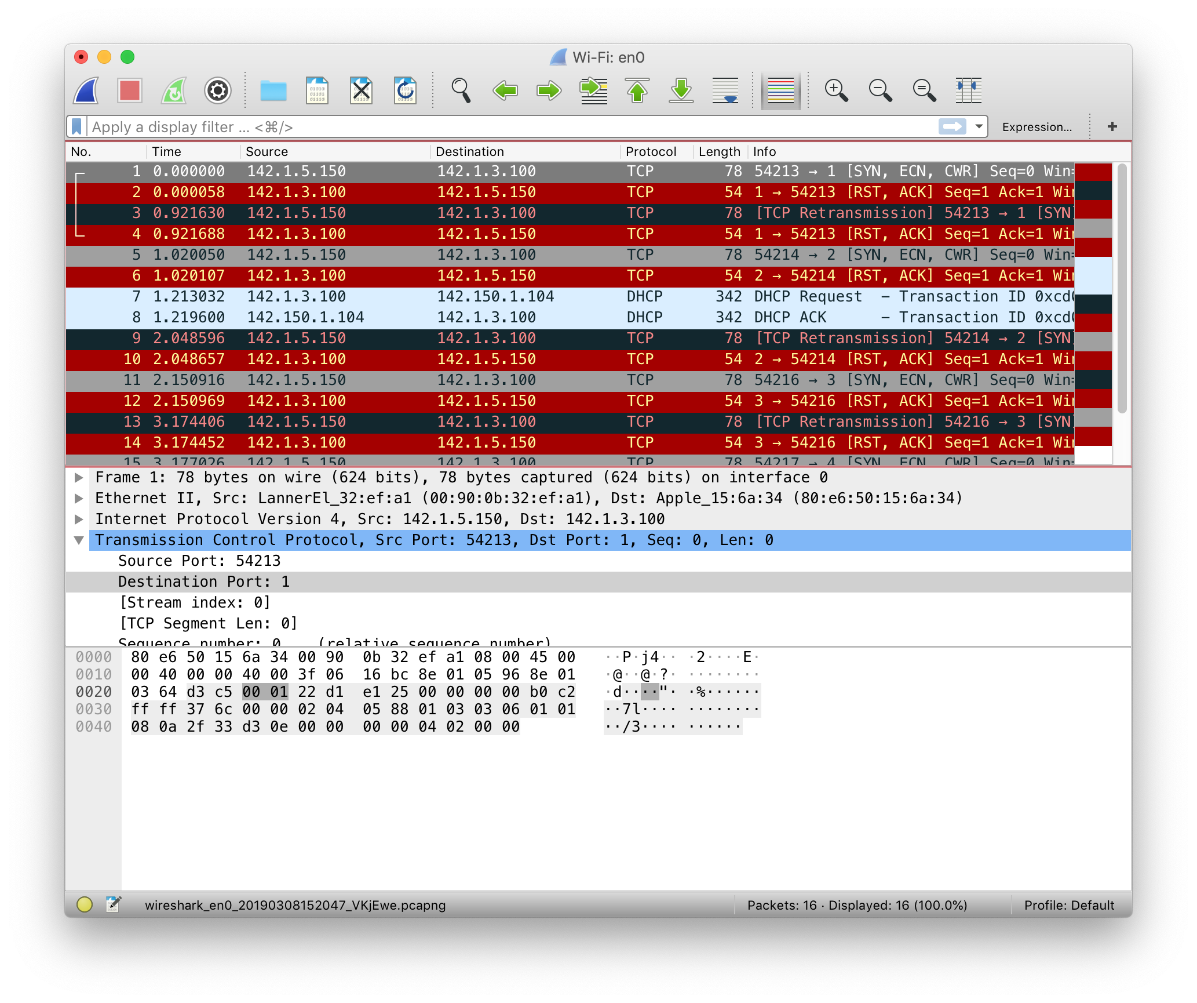This screenshot has height=1003, width=1197.
Task: Click hex offset row 0040
Action: pos(94,727)
